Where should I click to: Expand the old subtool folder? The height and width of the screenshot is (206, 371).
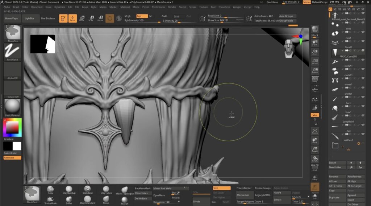pyautogui.click(x=335, y=145)
